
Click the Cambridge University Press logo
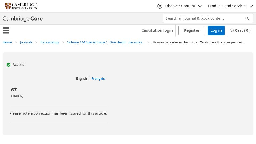pyautogui.click(x=21, y=6)
